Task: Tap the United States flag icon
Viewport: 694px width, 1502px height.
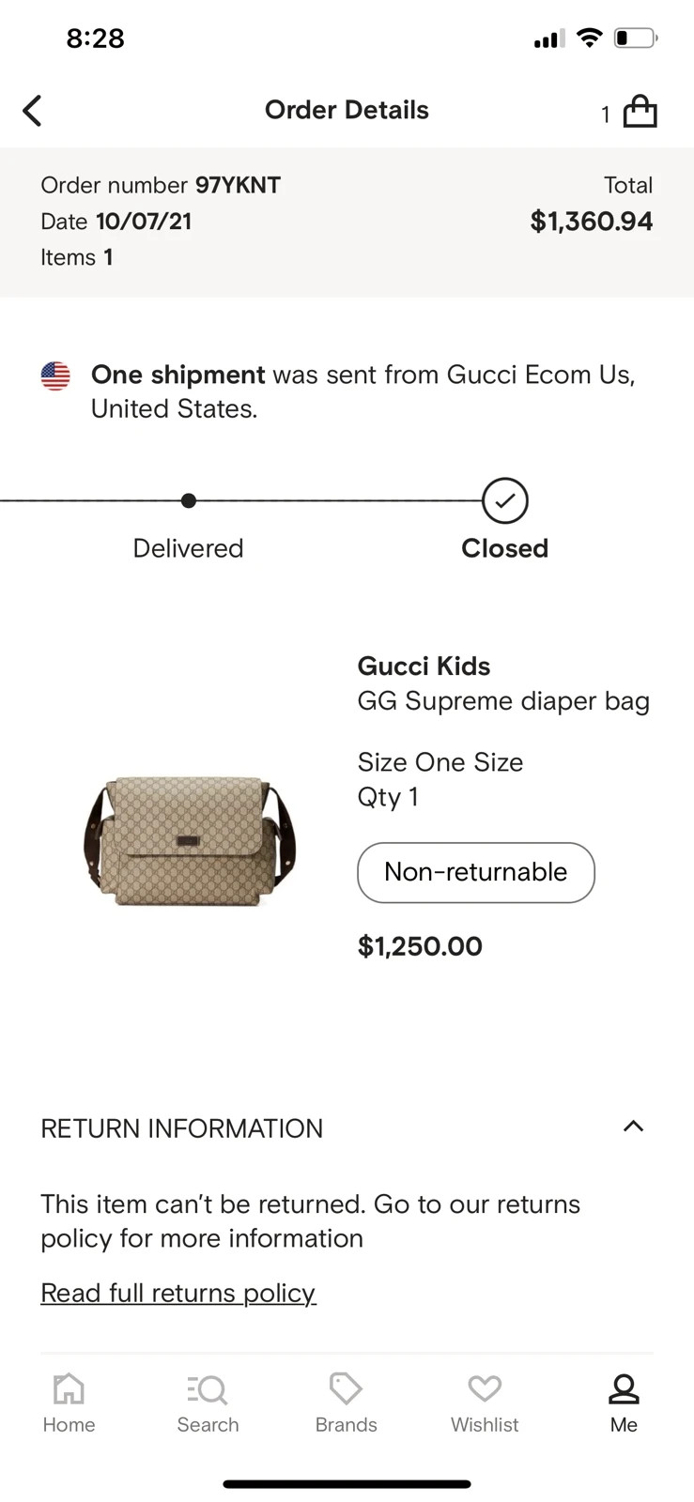Action: 55,375
